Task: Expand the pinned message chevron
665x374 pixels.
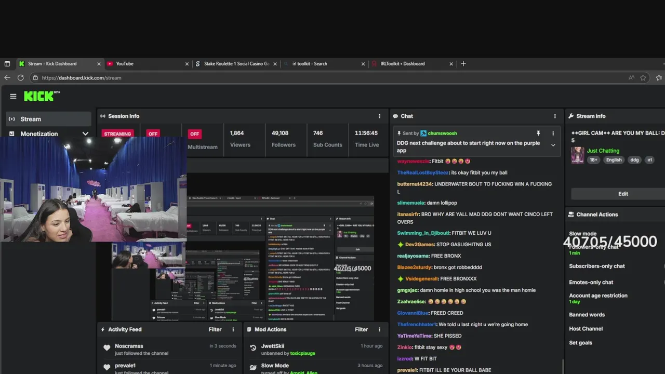Action: pos(553,145)
